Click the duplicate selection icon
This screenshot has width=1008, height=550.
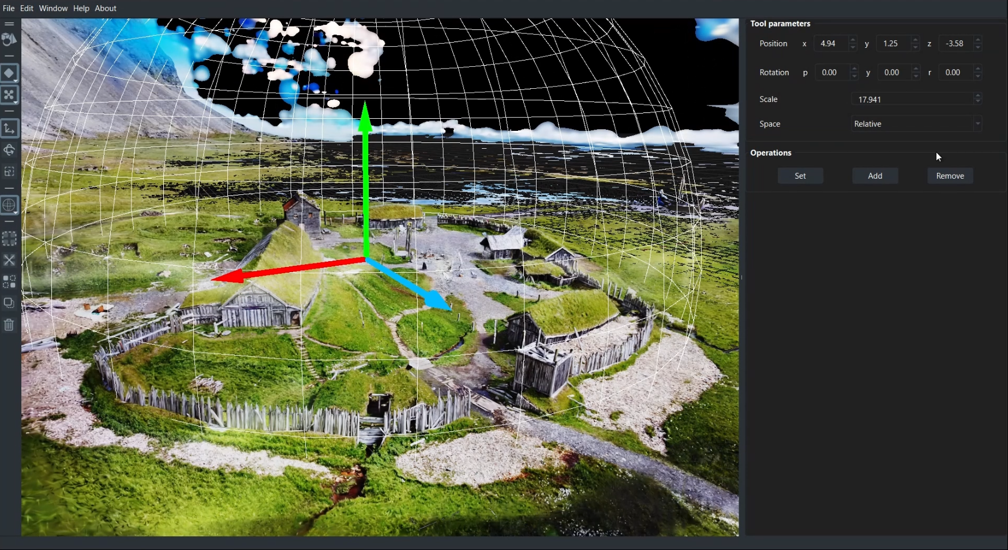click(x=9, y=303)
